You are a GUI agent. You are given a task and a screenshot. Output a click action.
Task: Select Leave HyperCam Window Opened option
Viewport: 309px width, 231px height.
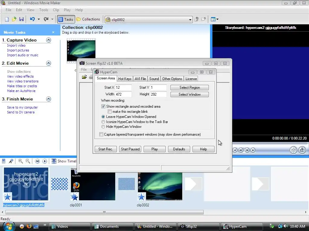point(103,117)
